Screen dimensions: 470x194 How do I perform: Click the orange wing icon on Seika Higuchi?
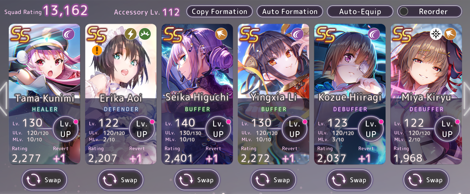221,34
